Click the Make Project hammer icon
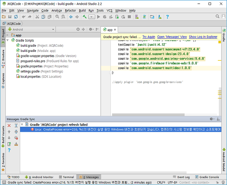The width and height of the screenshot is (227, 185). pyautogui.click(x=84, y=17)
